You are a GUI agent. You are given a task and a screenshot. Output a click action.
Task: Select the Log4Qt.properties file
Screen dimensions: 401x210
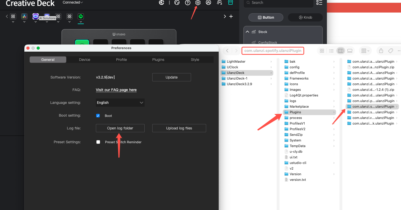(x=309, y=95)
